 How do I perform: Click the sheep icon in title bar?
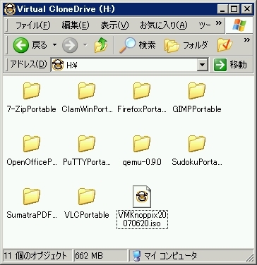pyautogui.click(x=10, y=9)
